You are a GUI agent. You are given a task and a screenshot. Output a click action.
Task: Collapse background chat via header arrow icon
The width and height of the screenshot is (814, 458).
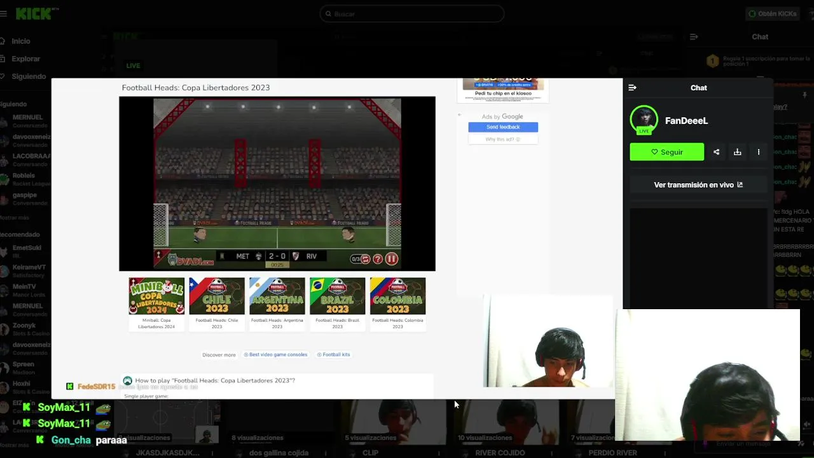694,37
